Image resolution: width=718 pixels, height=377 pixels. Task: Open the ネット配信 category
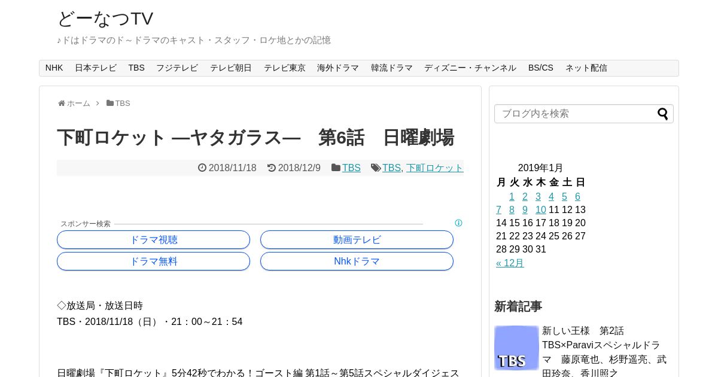[x=586, y=68]
